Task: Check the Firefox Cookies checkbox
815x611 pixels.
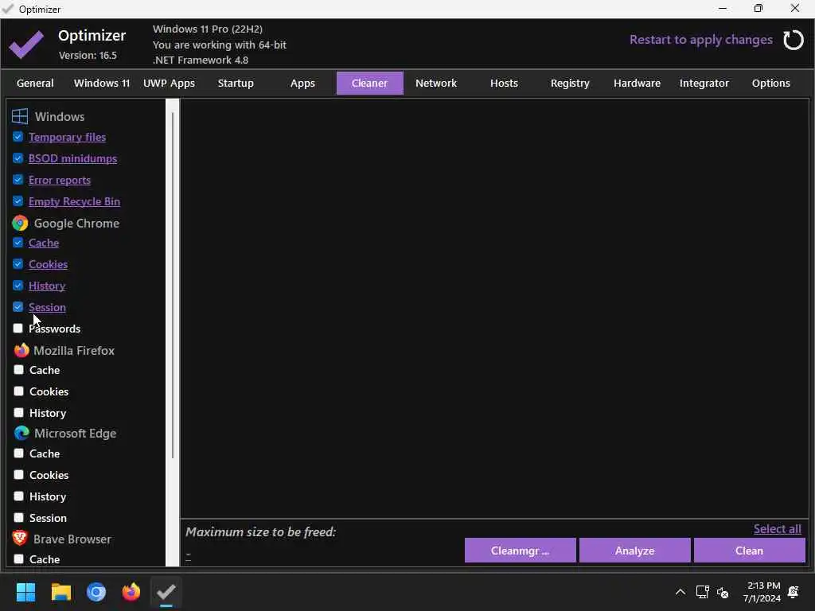Action: [x=19, y=391]
